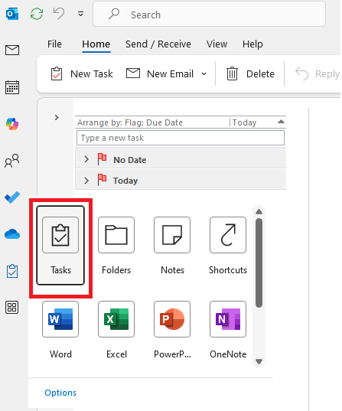Screen dimensions: 342x411
Task: Open the File menu
Action: [54, 44]
